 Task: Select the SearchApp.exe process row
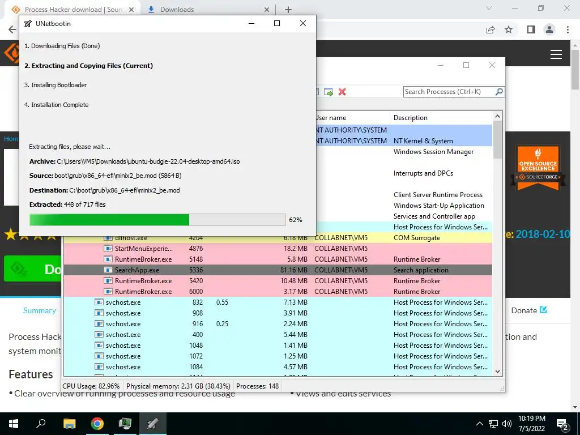click(x=278, y=270)
